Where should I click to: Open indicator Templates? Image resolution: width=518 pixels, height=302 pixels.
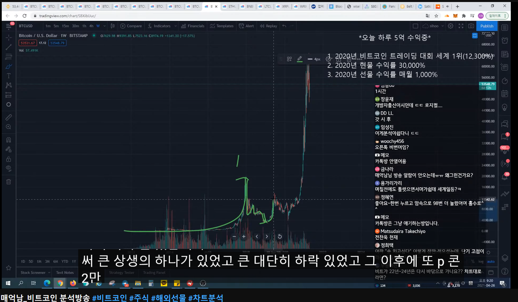222,26
